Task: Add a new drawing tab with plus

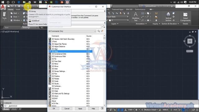Action: 42,27
